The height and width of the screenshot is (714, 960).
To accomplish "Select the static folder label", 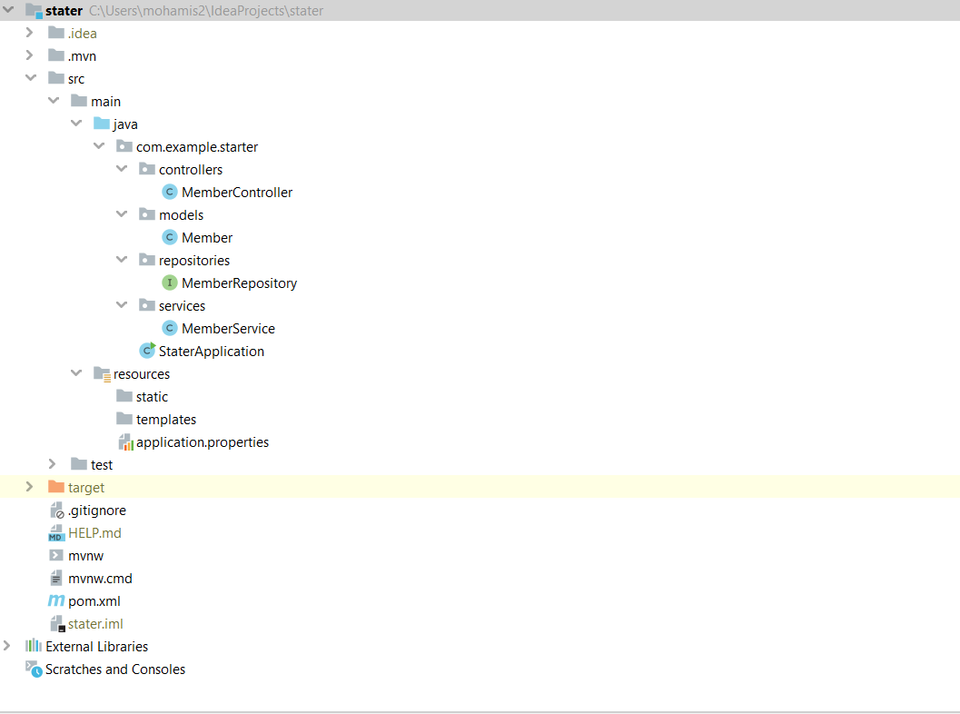I will click(152, 397).
